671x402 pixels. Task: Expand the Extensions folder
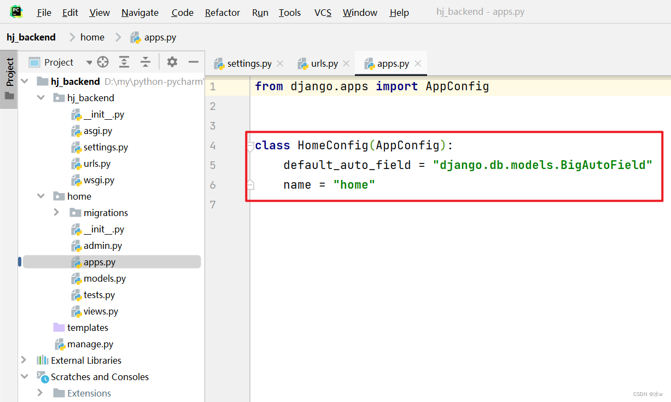tap(40, 393)
